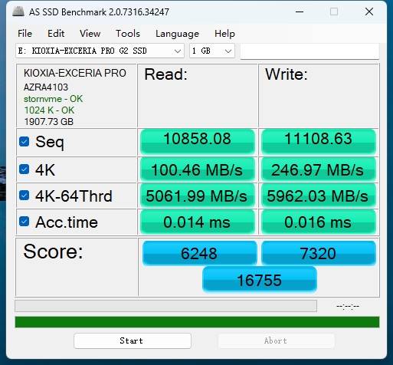Disable the 4K-64Thrd test checkbox

(x=25, y=196)
